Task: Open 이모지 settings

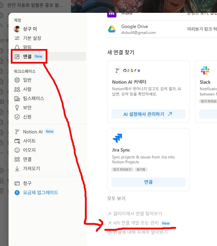Action: point(49,150)
